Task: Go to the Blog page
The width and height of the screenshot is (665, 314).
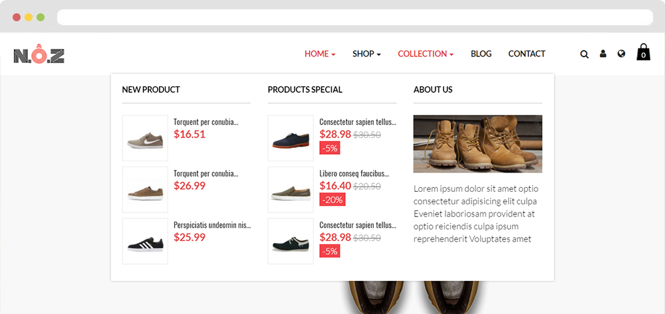Action: (x=481, y=54)
